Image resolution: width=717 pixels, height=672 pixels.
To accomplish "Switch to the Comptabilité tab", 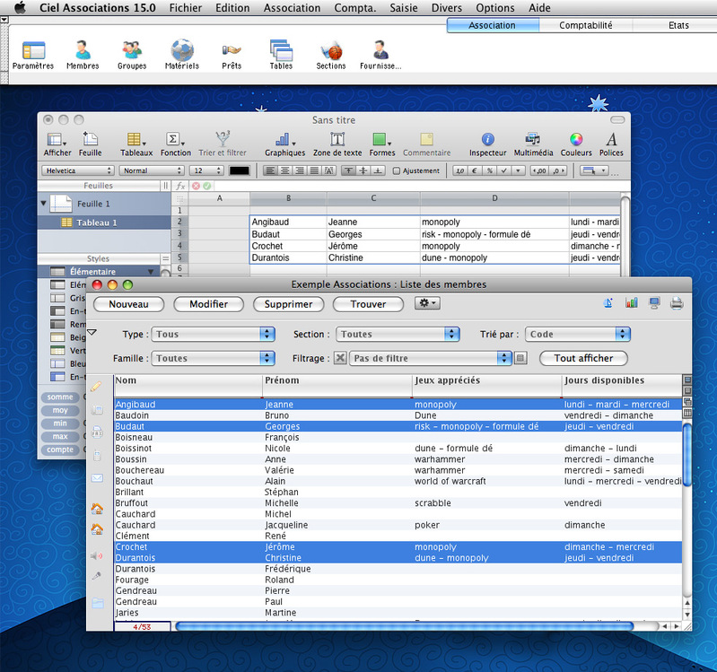I will click(585, 25).
